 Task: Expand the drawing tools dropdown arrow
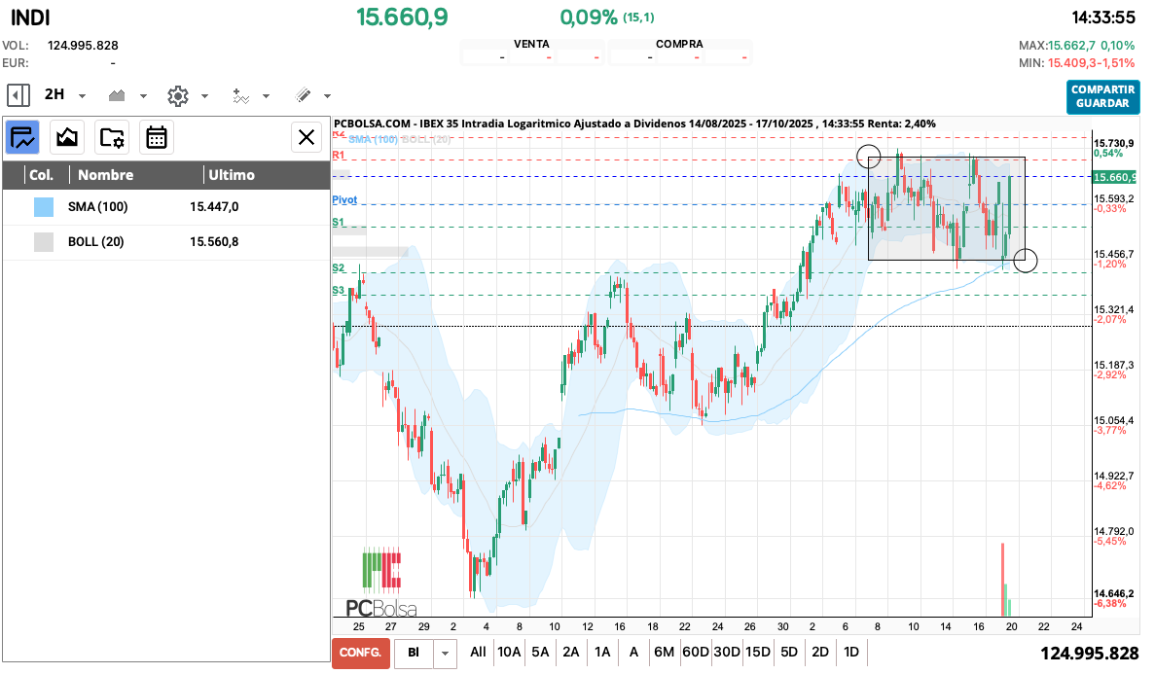point(327,96)
